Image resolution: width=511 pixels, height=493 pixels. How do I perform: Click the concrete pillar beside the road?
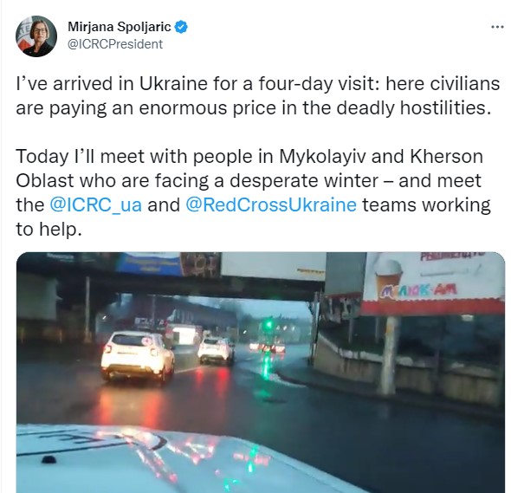388,355
